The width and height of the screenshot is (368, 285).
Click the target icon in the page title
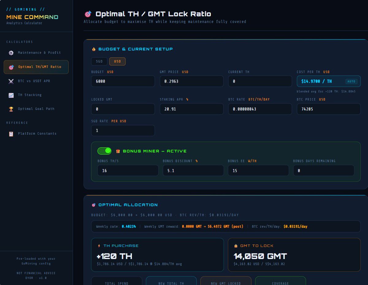point(88,14)
